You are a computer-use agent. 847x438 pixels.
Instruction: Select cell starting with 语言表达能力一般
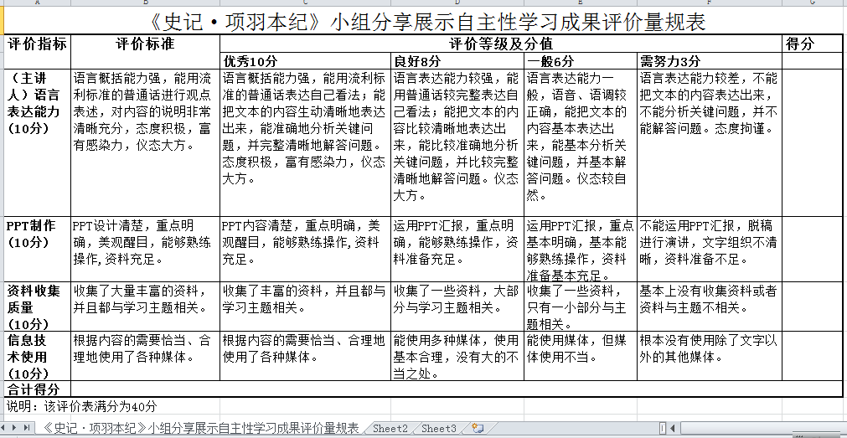point(580,142)
